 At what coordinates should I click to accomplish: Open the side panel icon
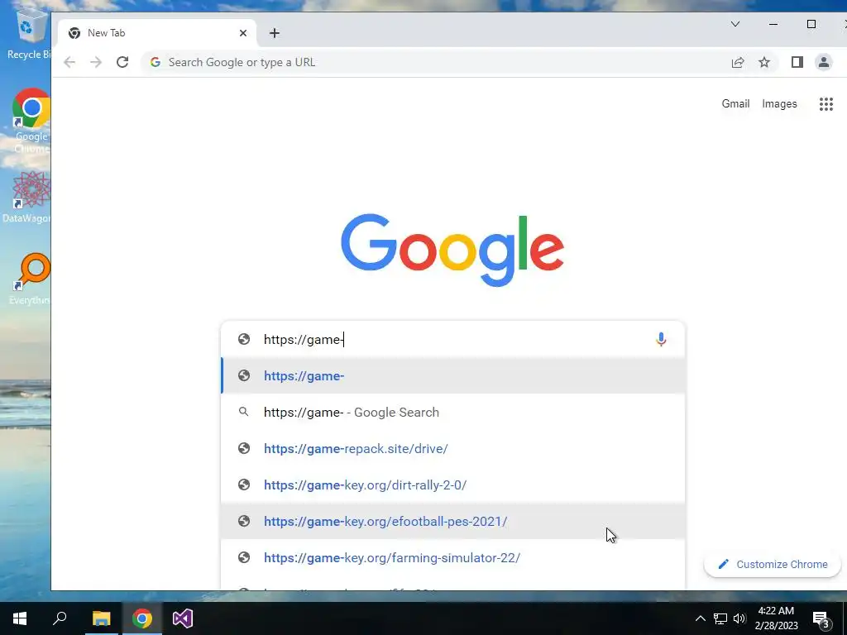(797, 62)
